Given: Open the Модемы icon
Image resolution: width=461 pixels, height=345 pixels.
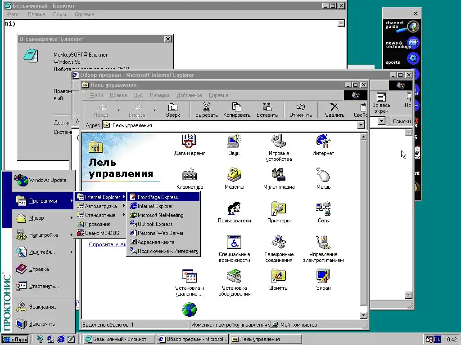Looking at the screenshot, I should point(234,178).
